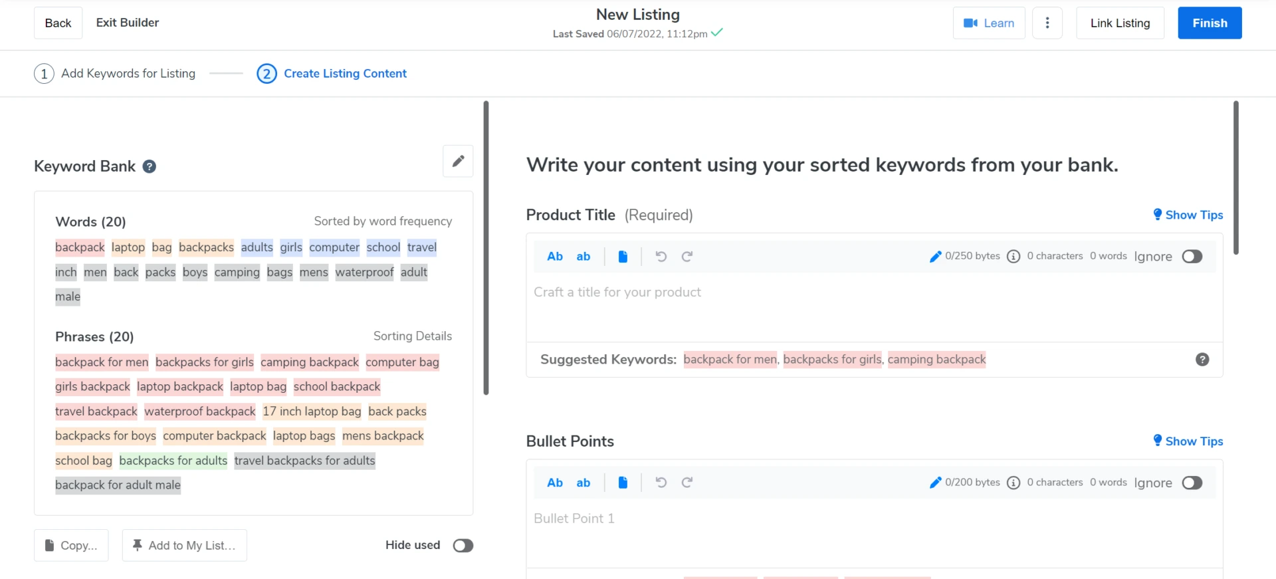The image size is (1276, 579).
Task: Enable the Hide used toggle
Action: [463, 546]
